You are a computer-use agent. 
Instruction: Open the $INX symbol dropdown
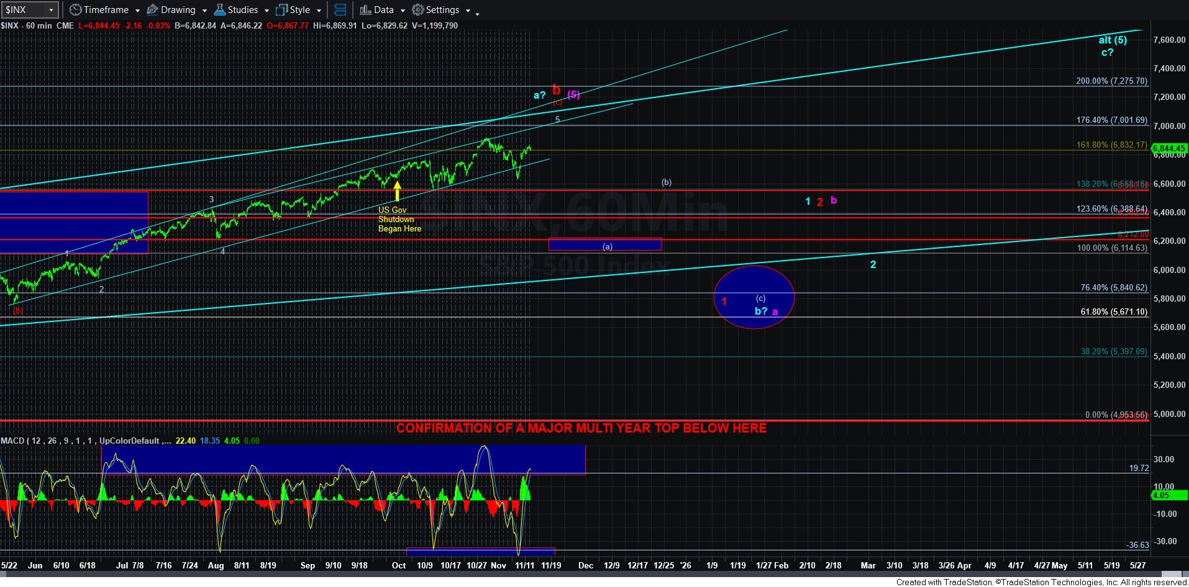pos(51,10)
